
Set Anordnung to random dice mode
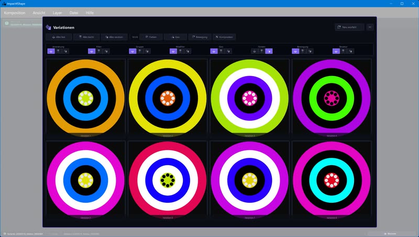65,51
